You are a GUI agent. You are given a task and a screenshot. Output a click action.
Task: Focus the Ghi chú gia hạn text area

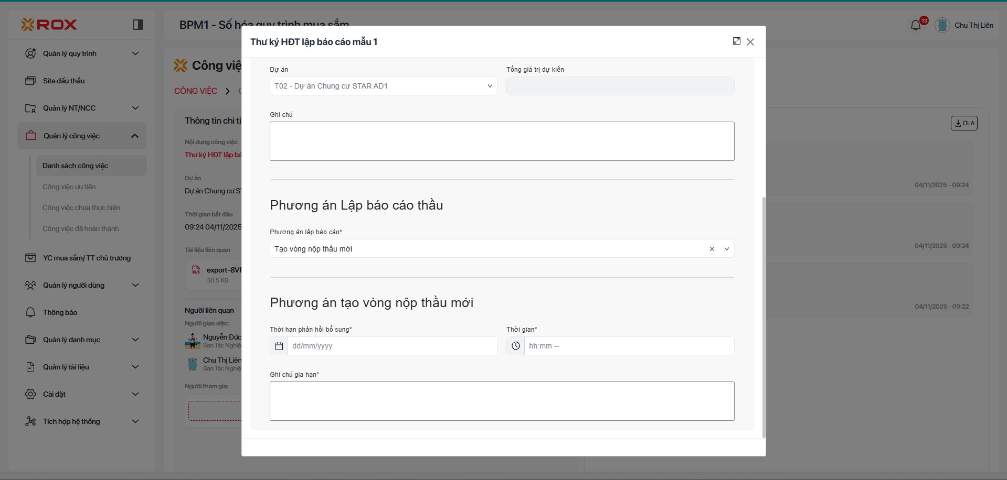click(502, 401)
